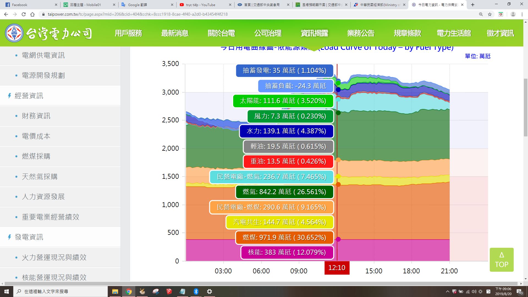
Task: Switch to the Google 翻譯 tab
Action: click(x=147, y=5)
